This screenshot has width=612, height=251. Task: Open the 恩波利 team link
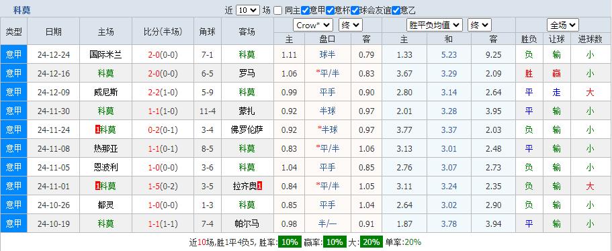[105, 167]
